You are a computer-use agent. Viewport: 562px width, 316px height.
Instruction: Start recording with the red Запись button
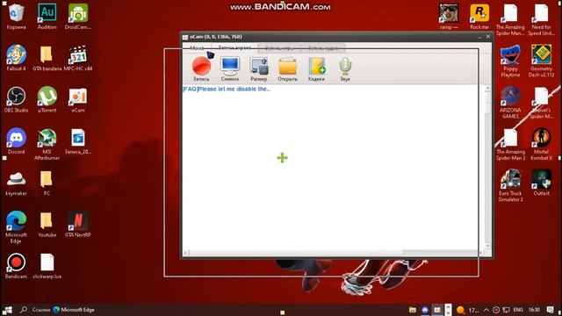(201, 69)
